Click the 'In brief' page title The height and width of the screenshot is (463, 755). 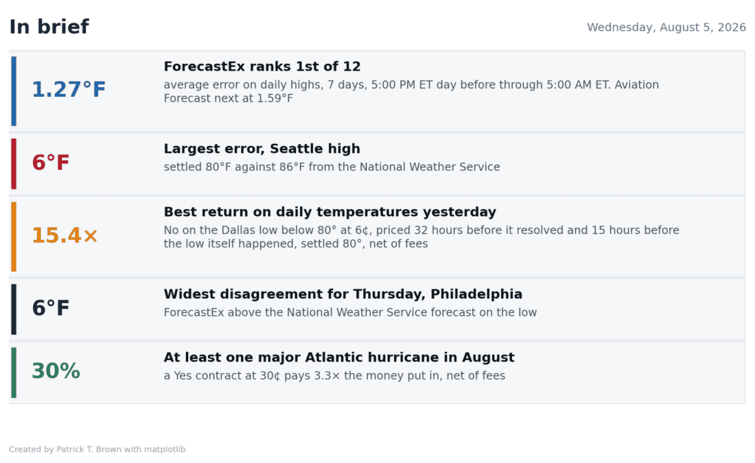(49, 27)
